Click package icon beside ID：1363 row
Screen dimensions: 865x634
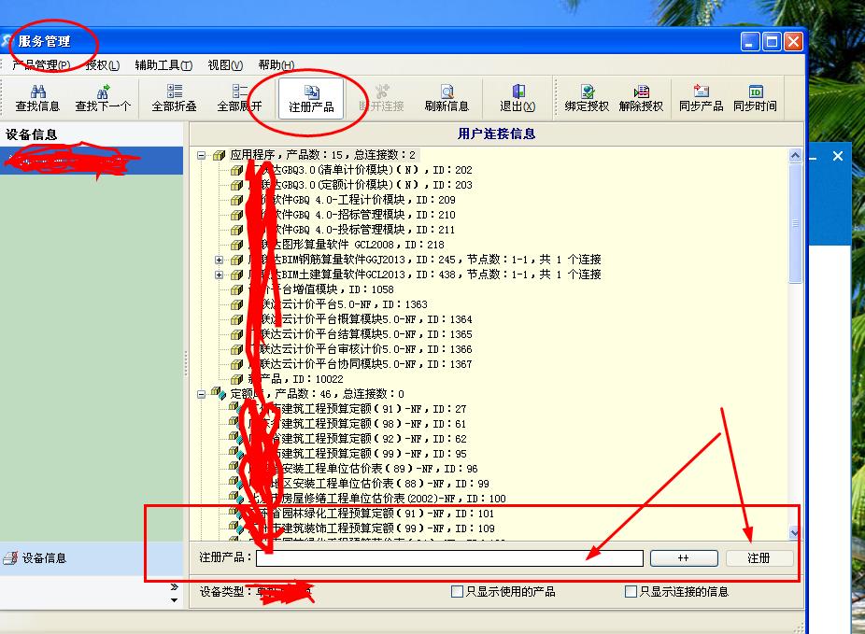(236, 305)
